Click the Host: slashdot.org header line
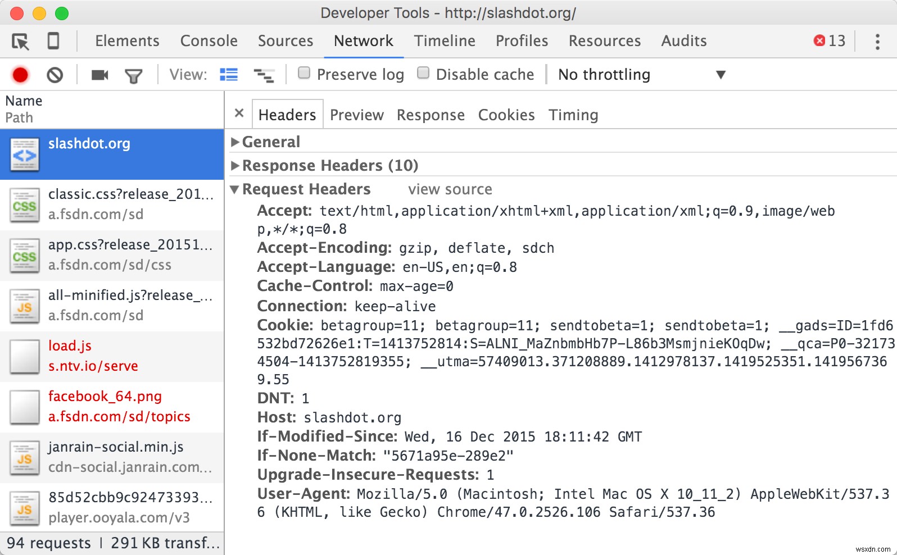Viewport: 897px width, 555px height. 329,417
